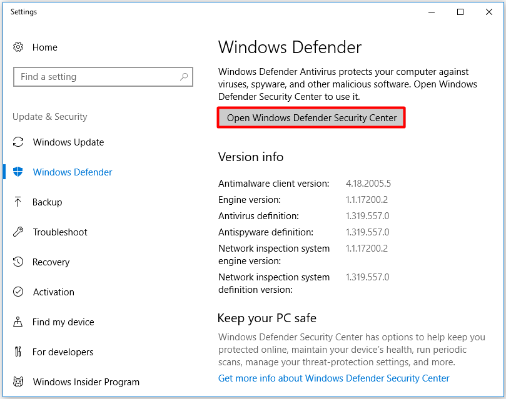Click the Windows Update sync arrows icon
The width and height of the screenshot is (506, 399).
click(x=18, y=142)
